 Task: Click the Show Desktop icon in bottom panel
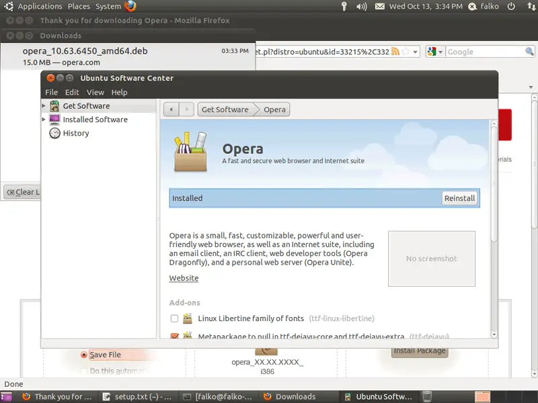click(6, 397)
